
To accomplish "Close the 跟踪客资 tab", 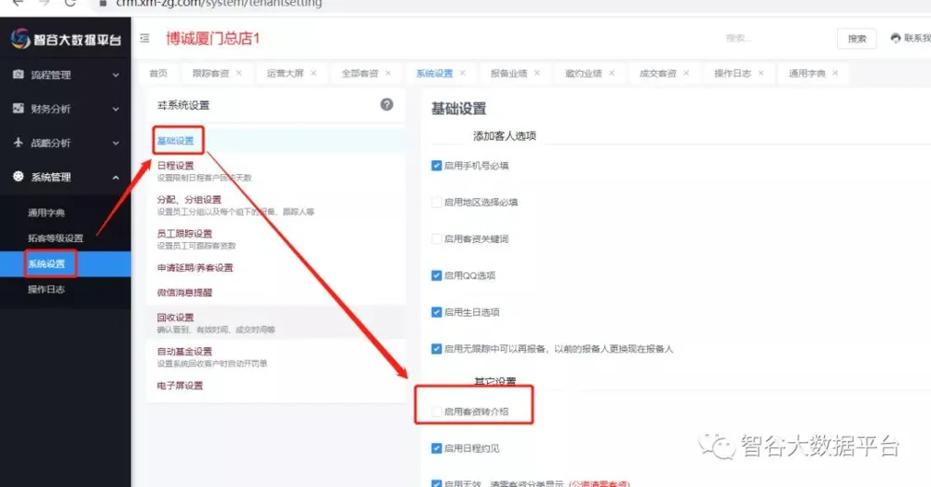I will click(238, 74).
